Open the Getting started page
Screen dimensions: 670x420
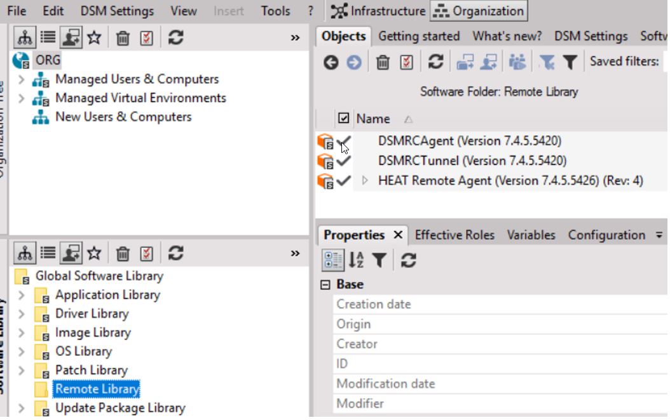click(x=418, y=36)
